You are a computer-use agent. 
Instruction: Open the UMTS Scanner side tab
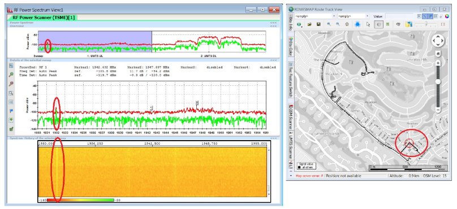(x=291, y=145)
